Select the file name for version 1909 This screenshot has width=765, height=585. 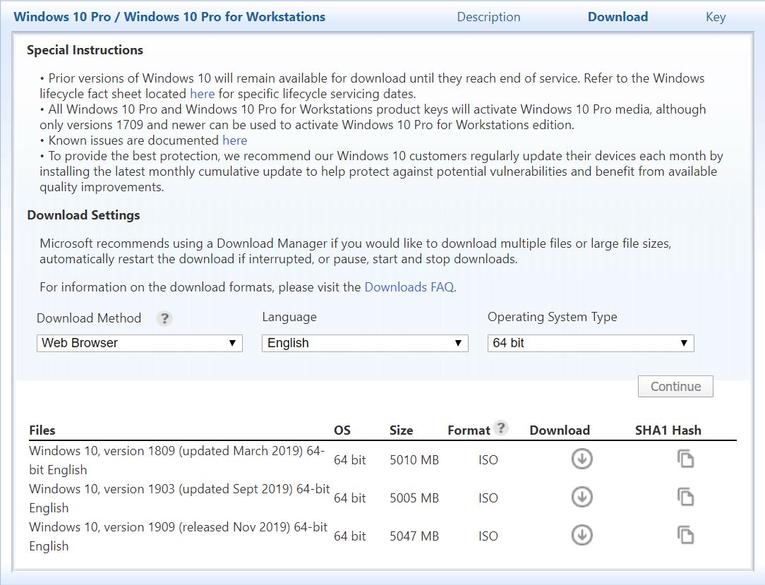(x=178, y=536)
